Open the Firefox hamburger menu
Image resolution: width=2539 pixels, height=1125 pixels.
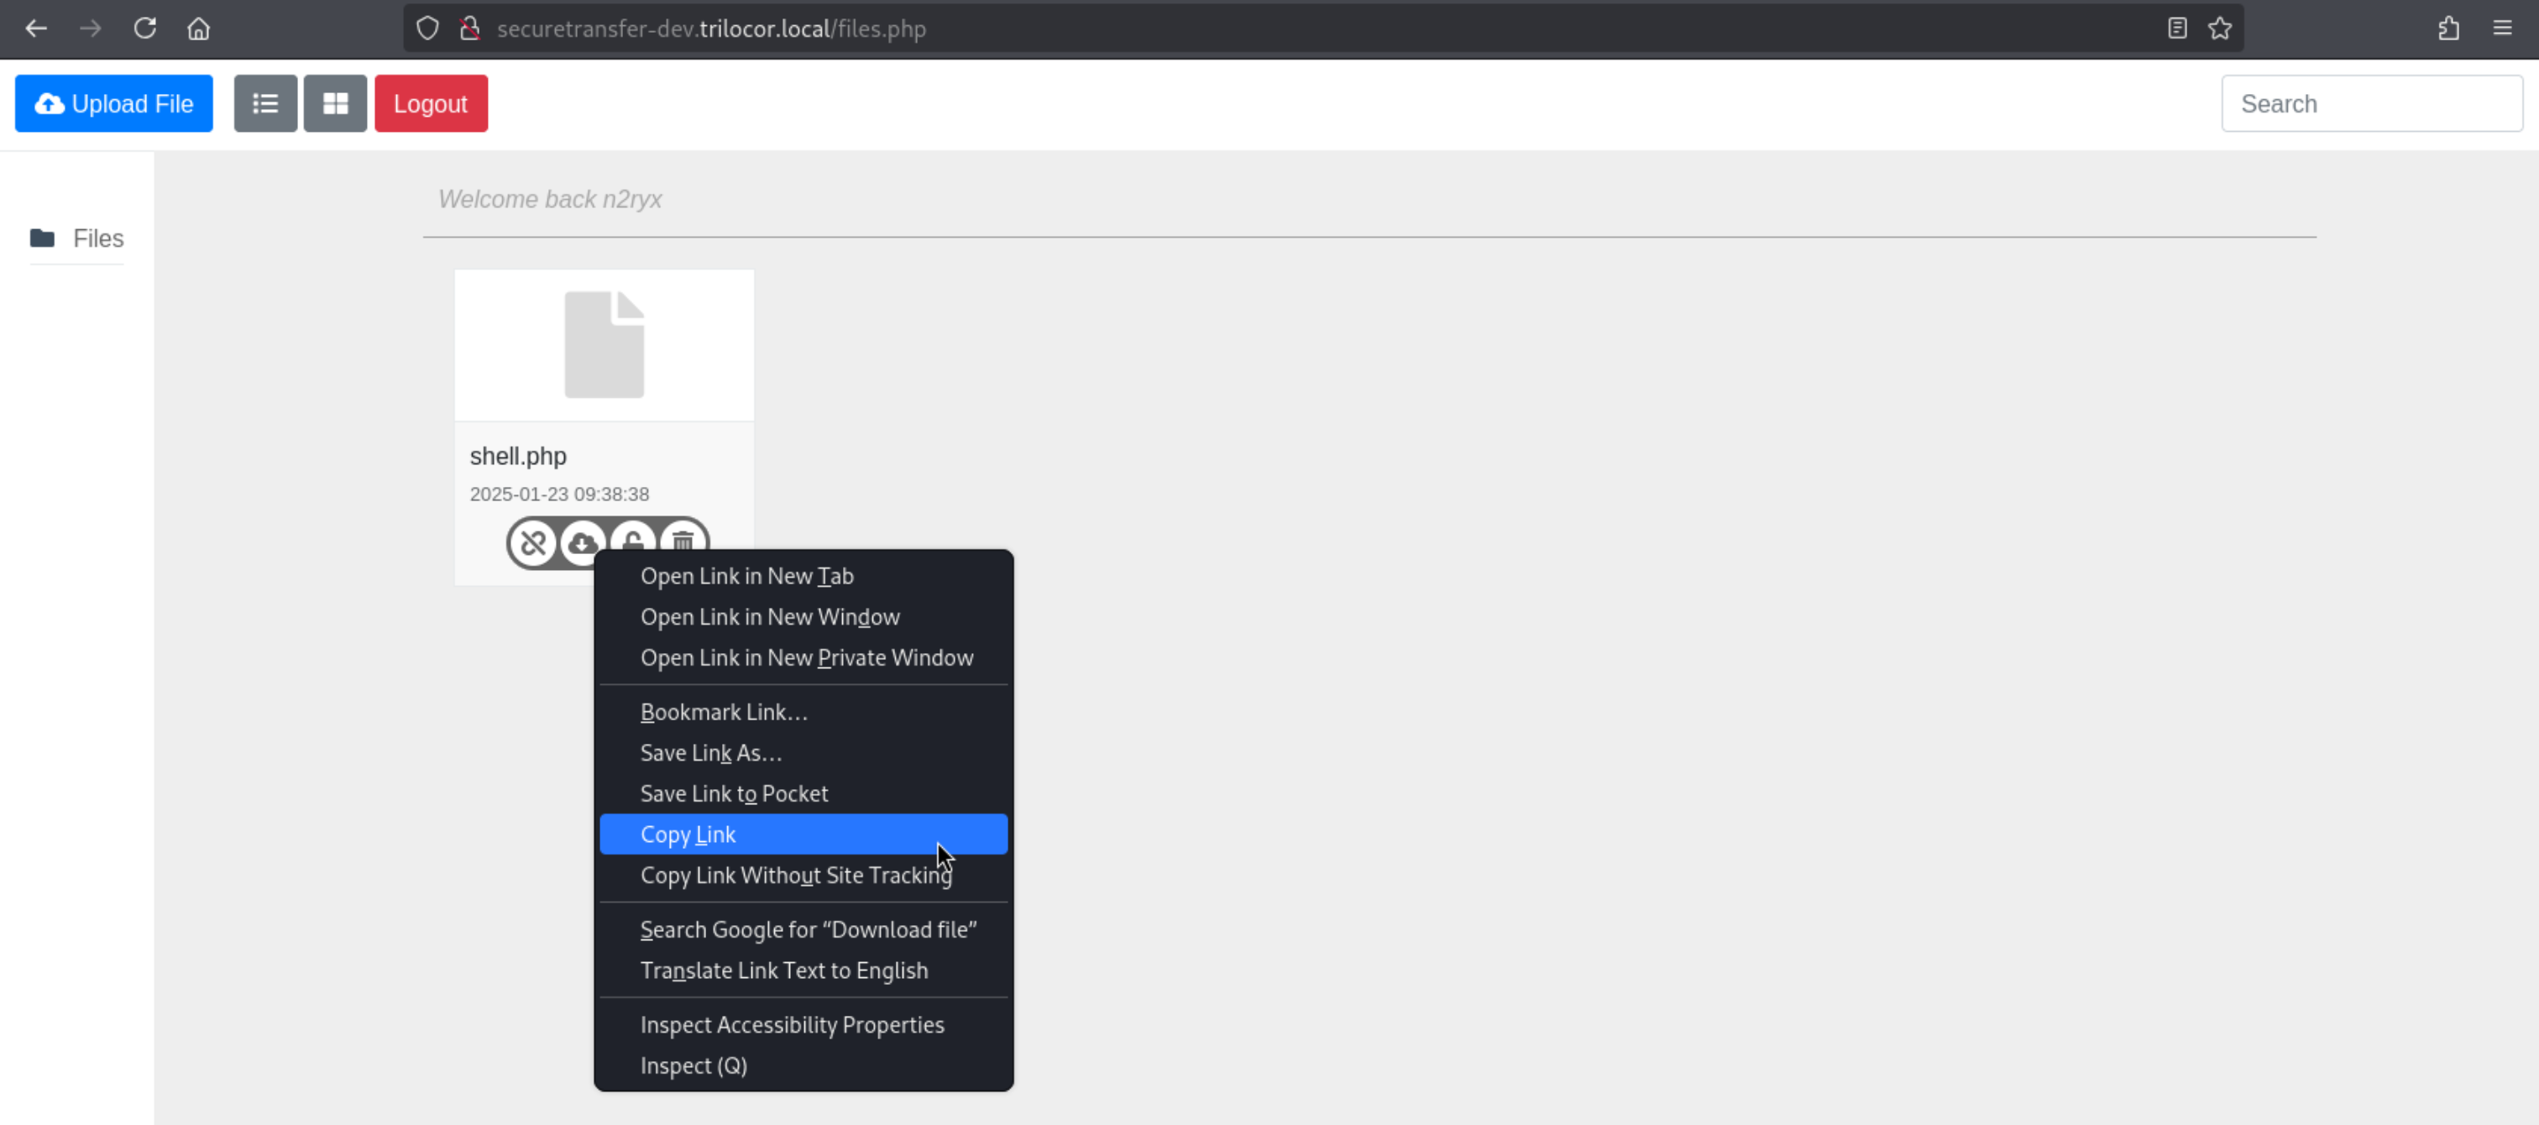(x=2503, y=29)
